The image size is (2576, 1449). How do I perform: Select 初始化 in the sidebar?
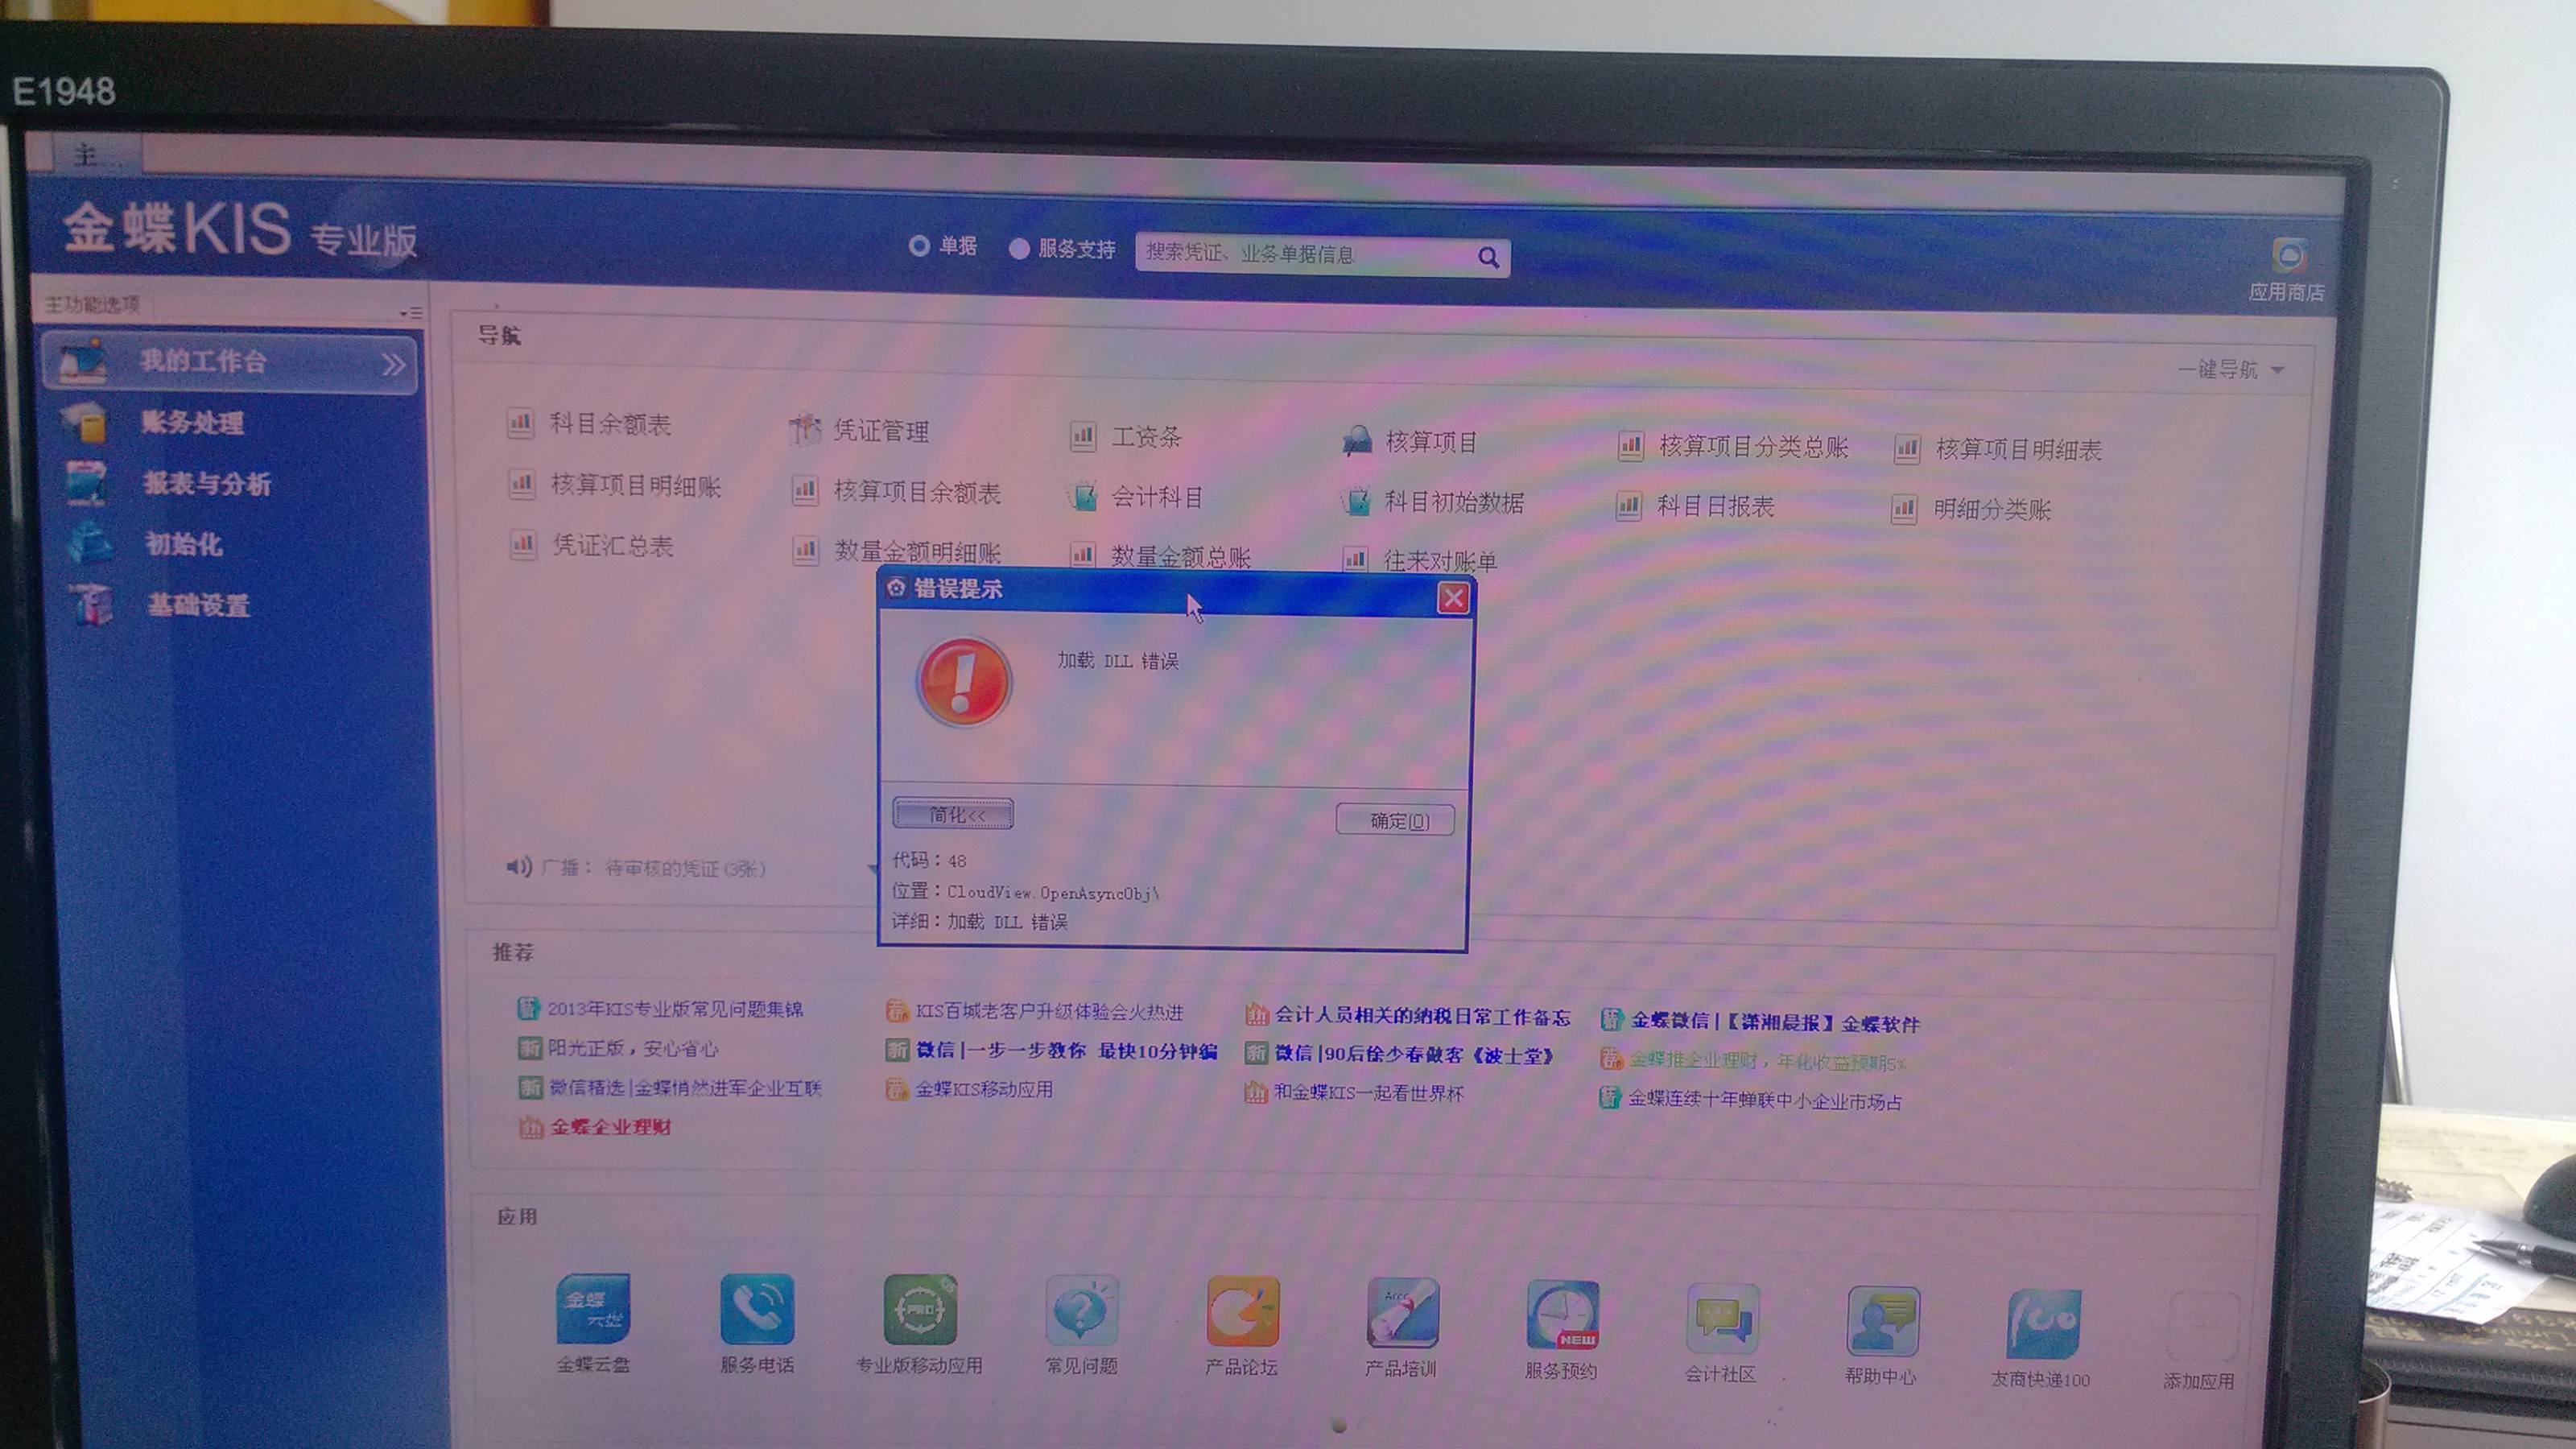(184, 544)
